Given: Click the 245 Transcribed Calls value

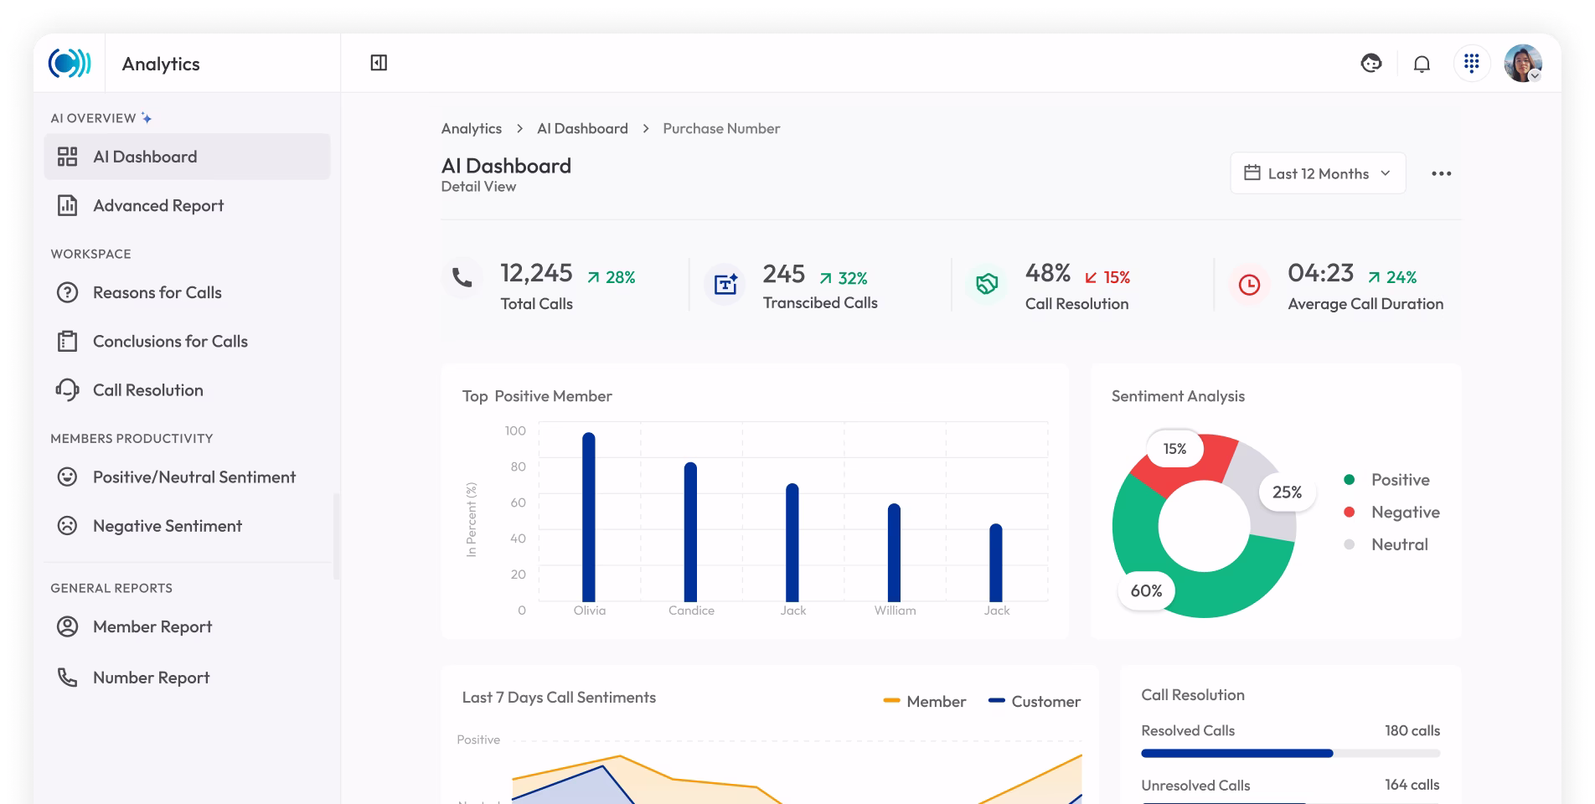Looking at the screenshot, I should 783,274.
